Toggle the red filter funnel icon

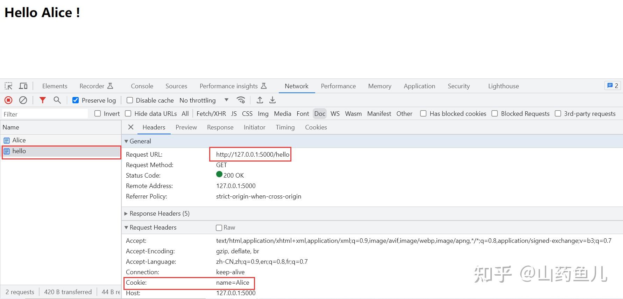click(43, 100)
